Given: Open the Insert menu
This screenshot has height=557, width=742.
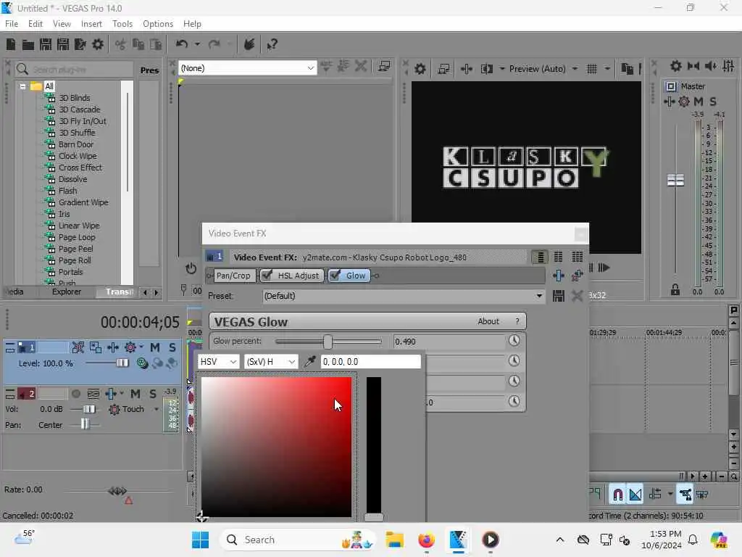Looking at the screenshot, I should pyautogui.click(x=91, y=24).
